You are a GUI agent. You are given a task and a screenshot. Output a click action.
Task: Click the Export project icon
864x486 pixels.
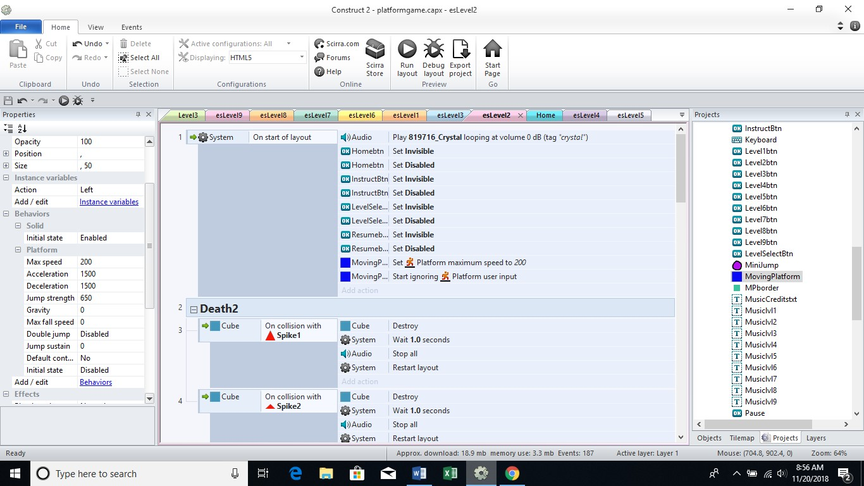(460, 58)
